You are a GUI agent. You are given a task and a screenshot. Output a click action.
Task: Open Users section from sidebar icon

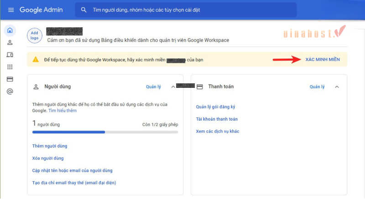10,42
